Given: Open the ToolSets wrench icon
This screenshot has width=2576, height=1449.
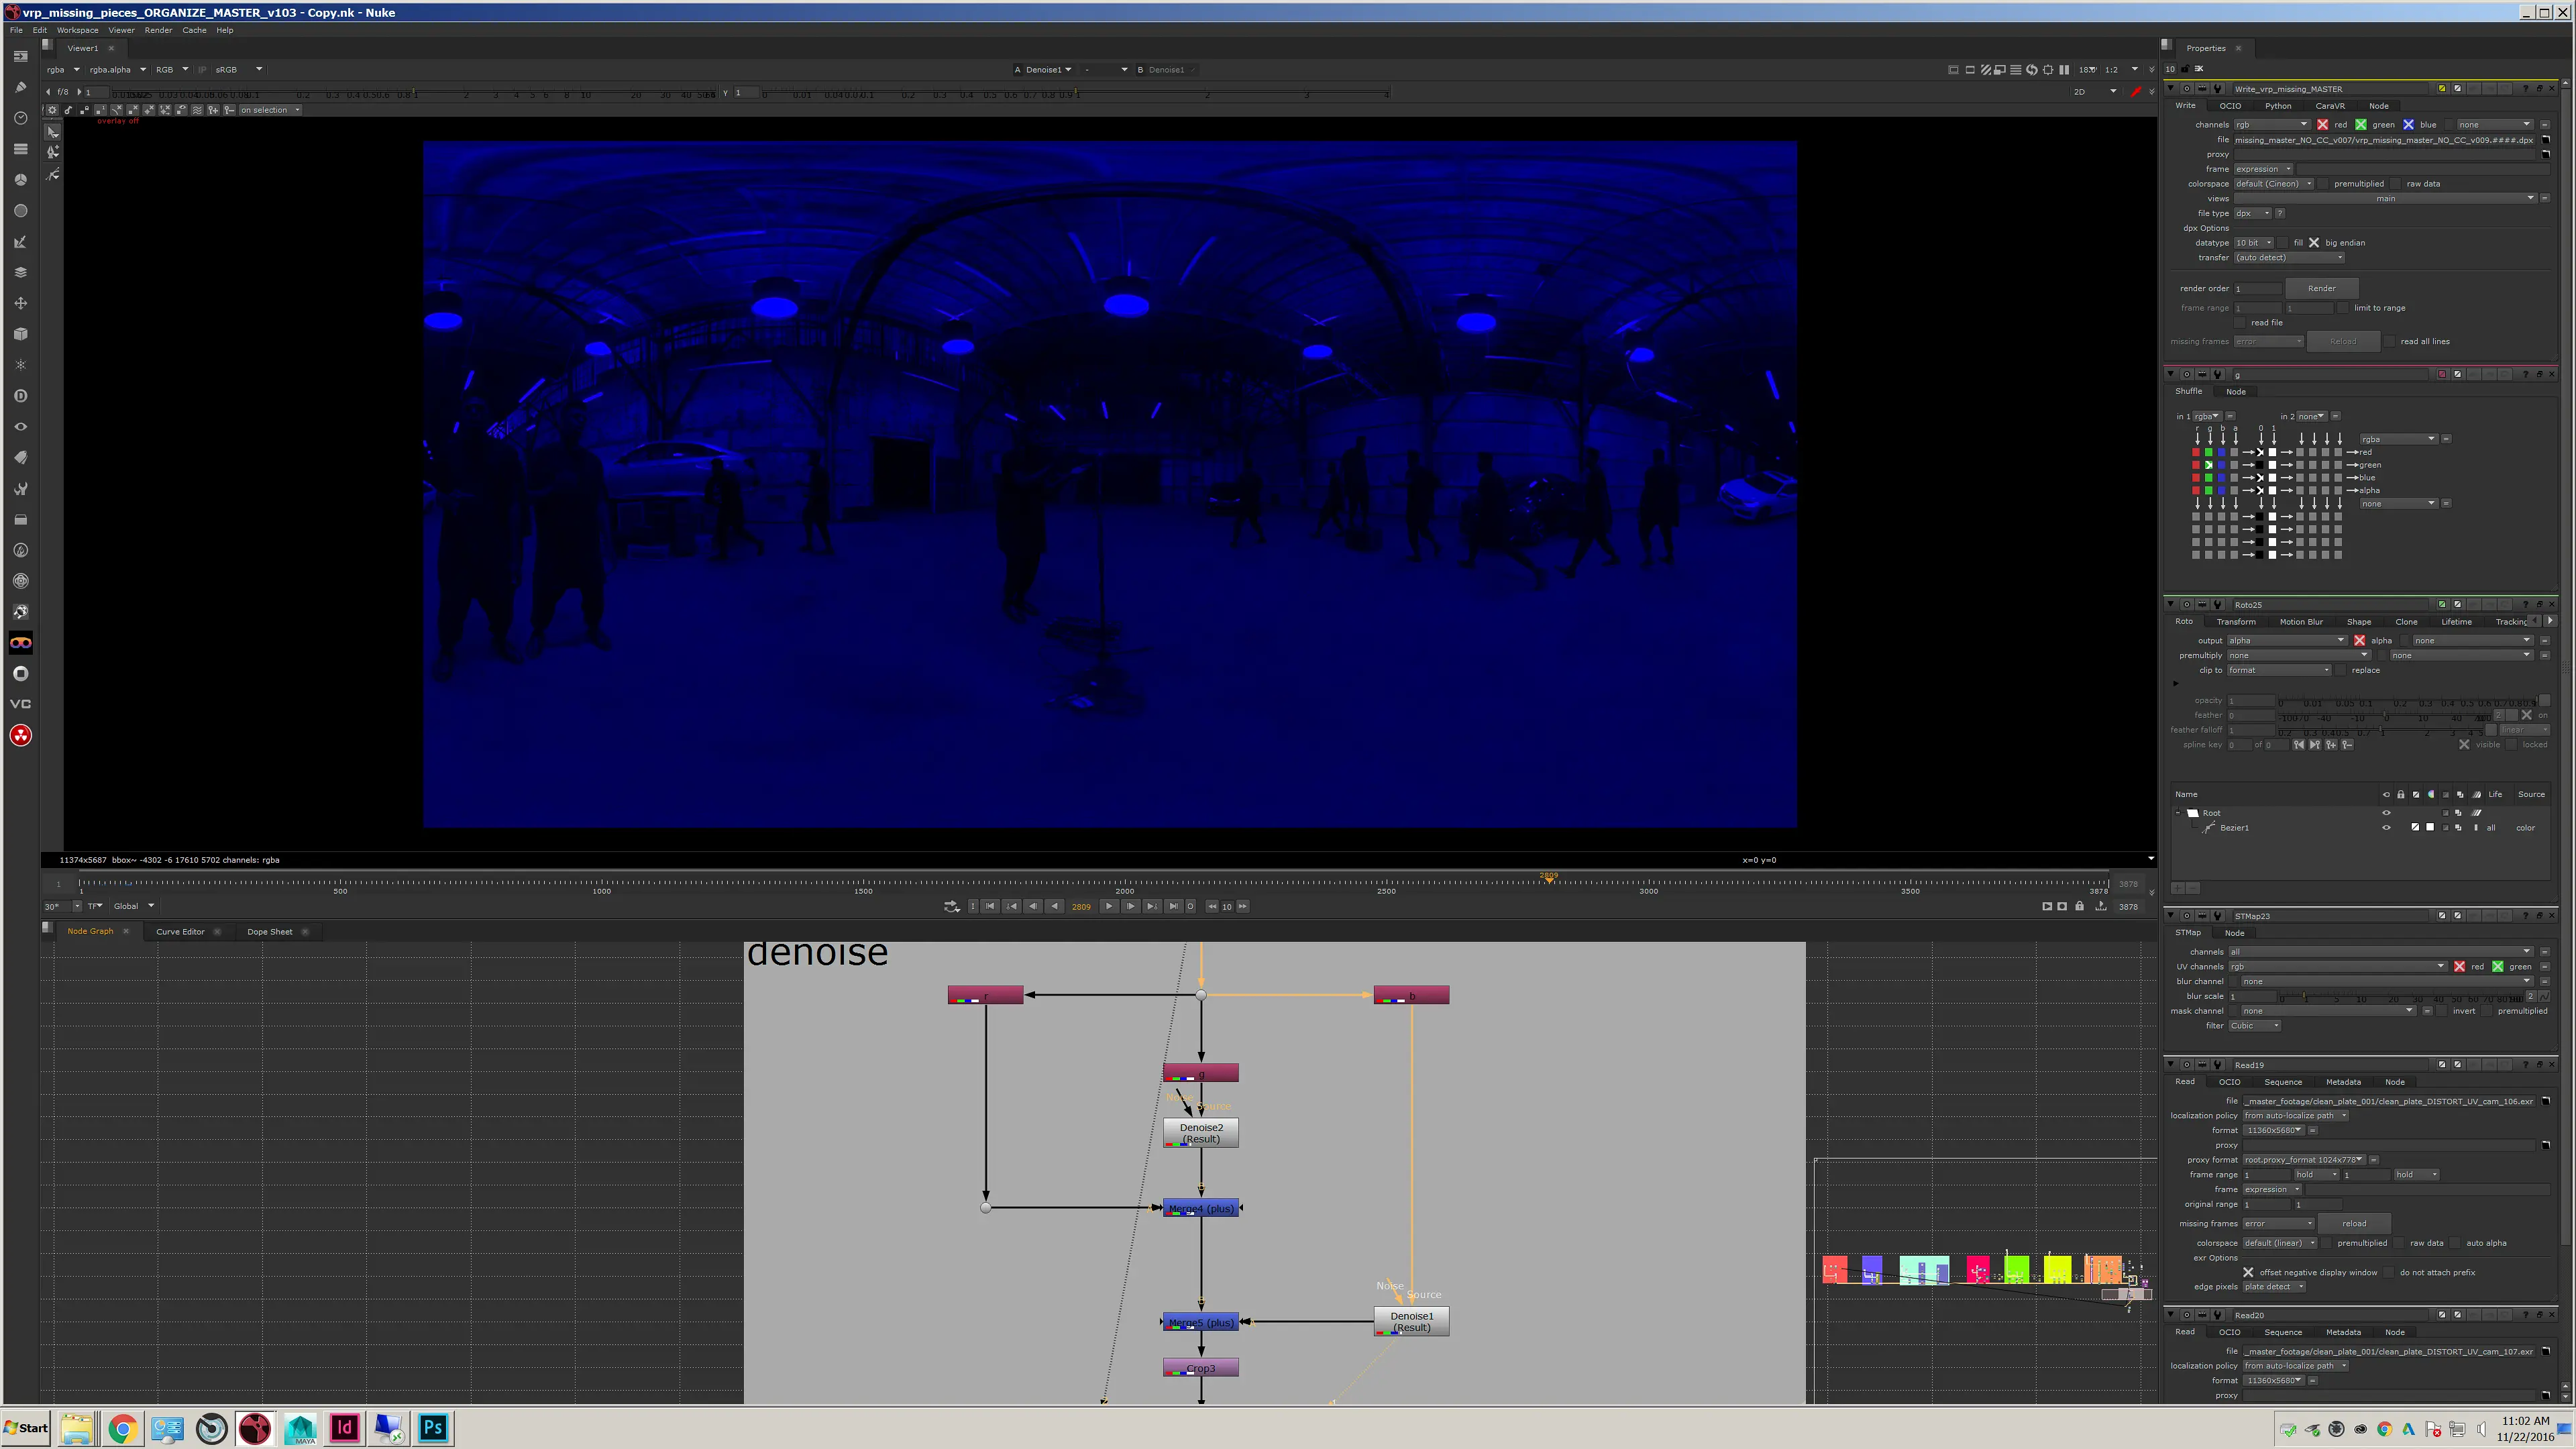Looking at the screenshot, I should coord(20,489).
